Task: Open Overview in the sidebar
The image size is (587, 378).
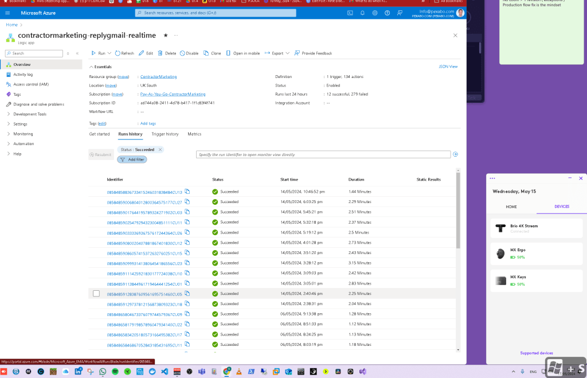Action: tap(41, 64)
